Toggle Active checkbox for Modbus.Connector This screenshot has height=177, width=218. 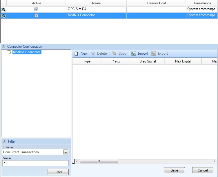[x=36, y=16]
